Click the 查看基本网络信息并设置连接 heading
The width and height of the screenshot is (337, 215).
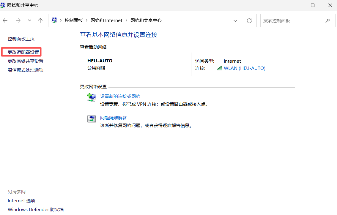point(119,35)
